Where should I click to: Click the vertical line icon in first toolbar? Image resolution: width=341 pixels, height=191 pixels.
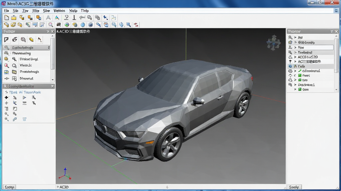click(74, 18)
